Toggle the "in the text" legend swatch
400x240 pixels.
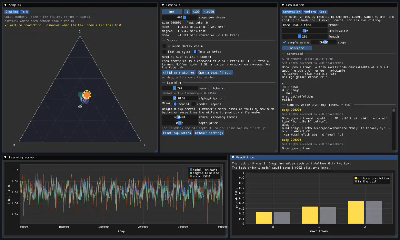[x=356, y=181]
